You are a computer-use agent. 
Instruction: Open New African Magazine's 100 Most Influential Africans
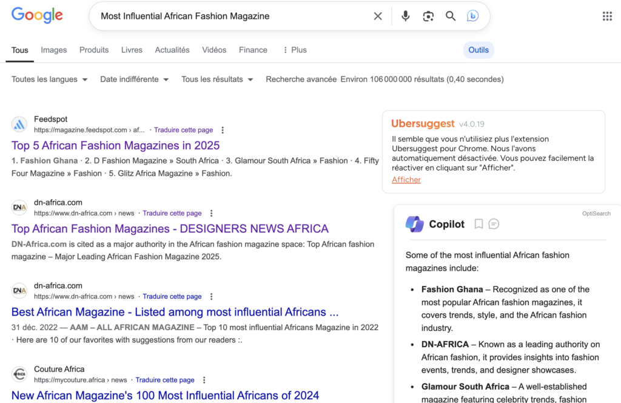coord(165,395)
